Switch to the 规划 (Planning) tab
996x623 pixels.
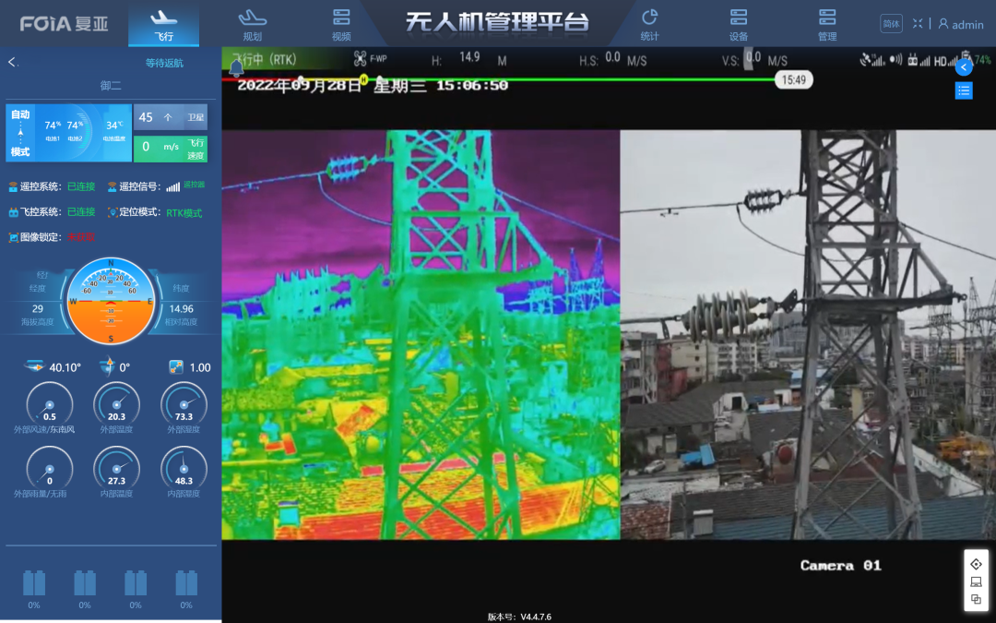click(252, 25)
